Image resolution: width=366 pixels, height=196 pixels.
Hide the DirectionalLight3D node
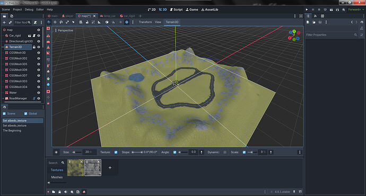coord(39,41)
